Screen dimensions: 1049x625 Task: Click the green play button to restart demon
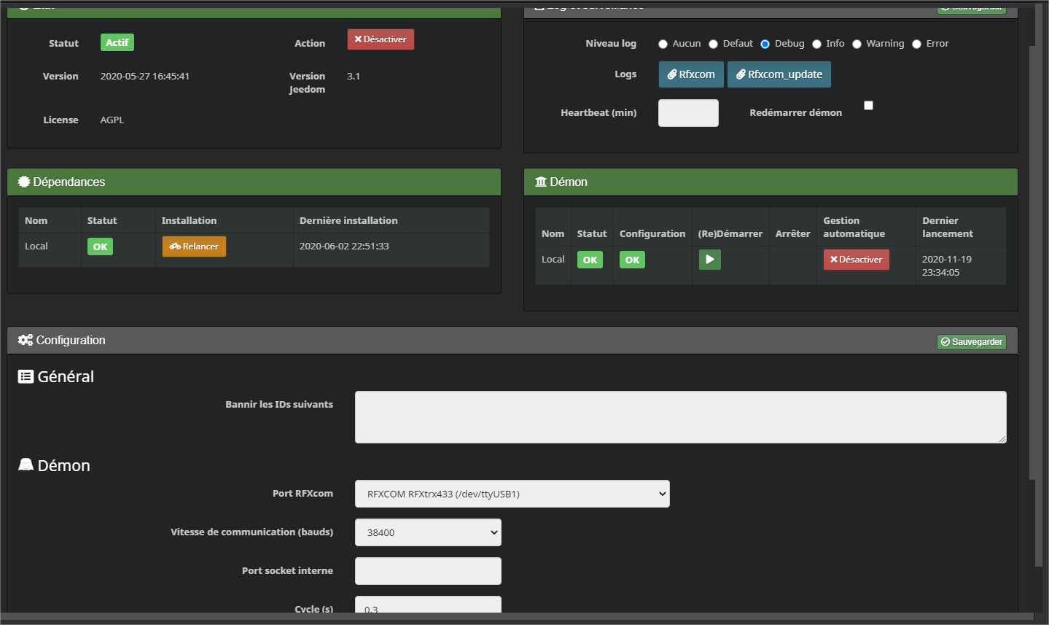[x=709, y=260]
